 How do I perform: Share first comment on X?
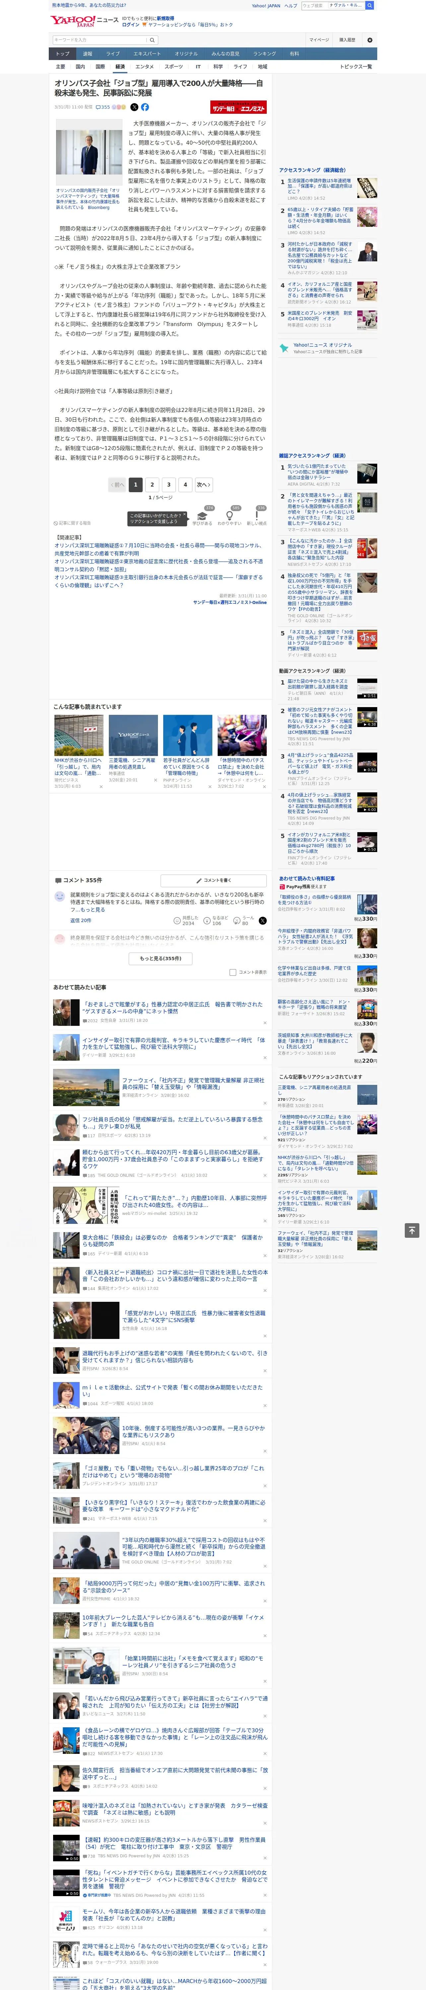pyautogui.click(x=262, y=921)
